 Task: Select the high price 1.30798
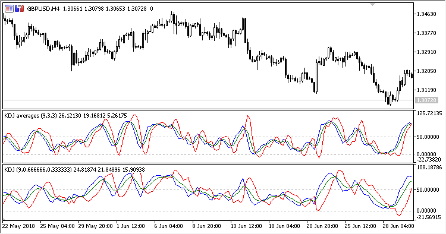[x=94, y=9]
